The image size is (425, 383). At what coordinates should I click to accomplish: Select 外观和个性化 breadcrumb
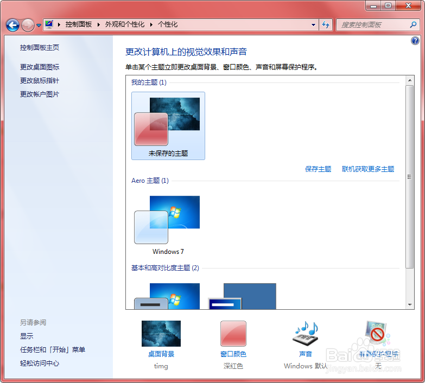[125, 24]
